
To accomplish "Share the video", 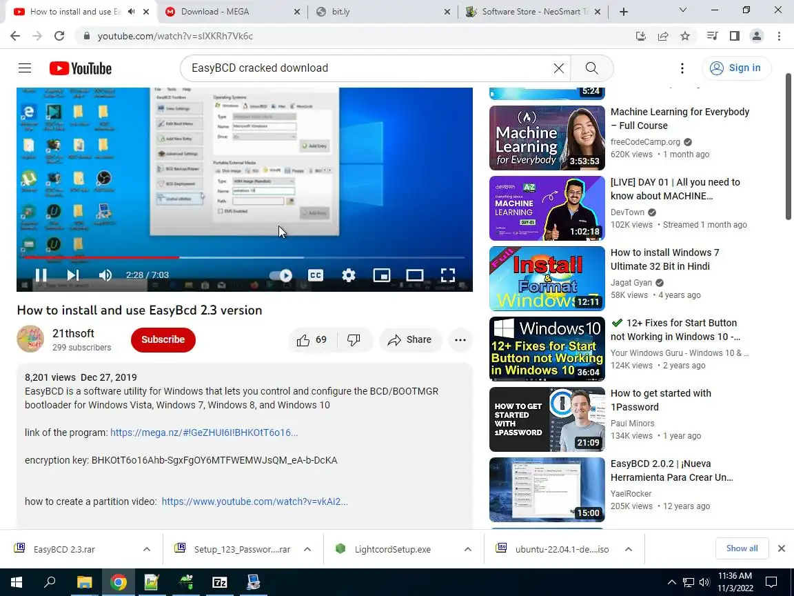I will click(x=410, y=339).
